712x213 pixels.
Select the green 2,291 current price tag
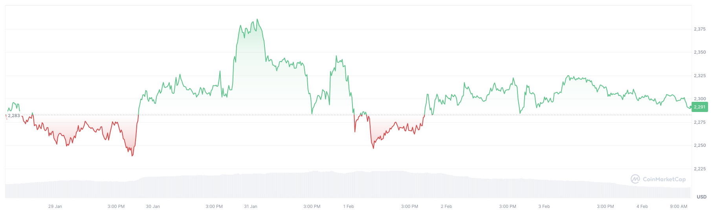(x=699, y=107)
